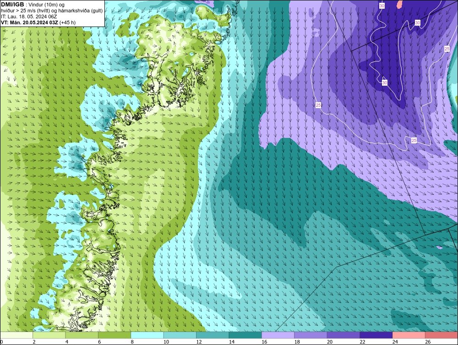This screenshot has width=458, height=345.
Task: Click the 4–6 m/s light green swatch
Action: point(82,335)
